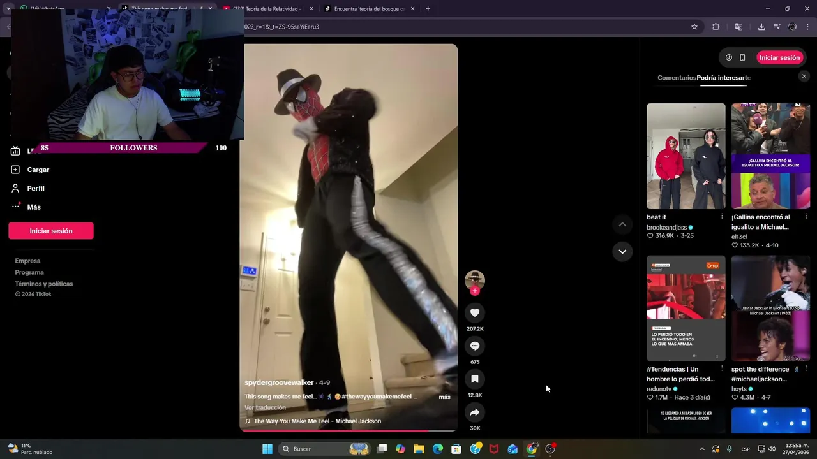Seek using the pink video progress bar
The height and width of the screenshot is (459, 817).
point(349,430)
